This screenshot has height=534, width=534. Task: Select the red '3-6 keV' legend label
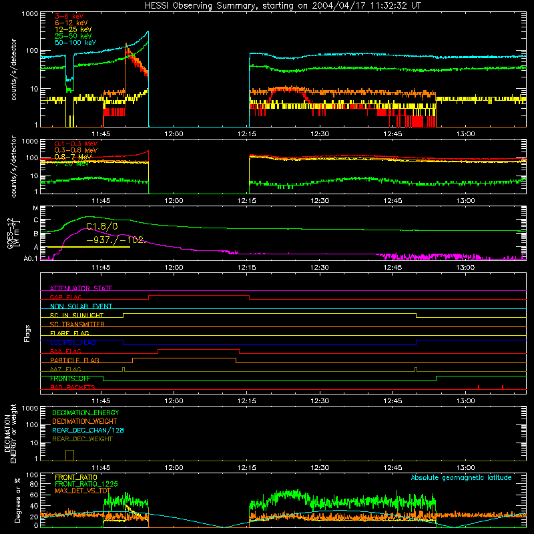[x=69, y=16]
